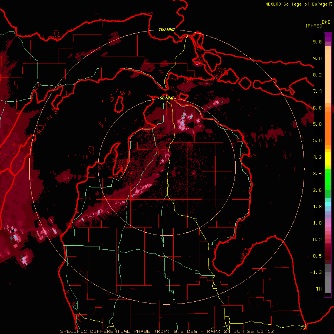Pick the orange band of the color scale

click(328, 126)
